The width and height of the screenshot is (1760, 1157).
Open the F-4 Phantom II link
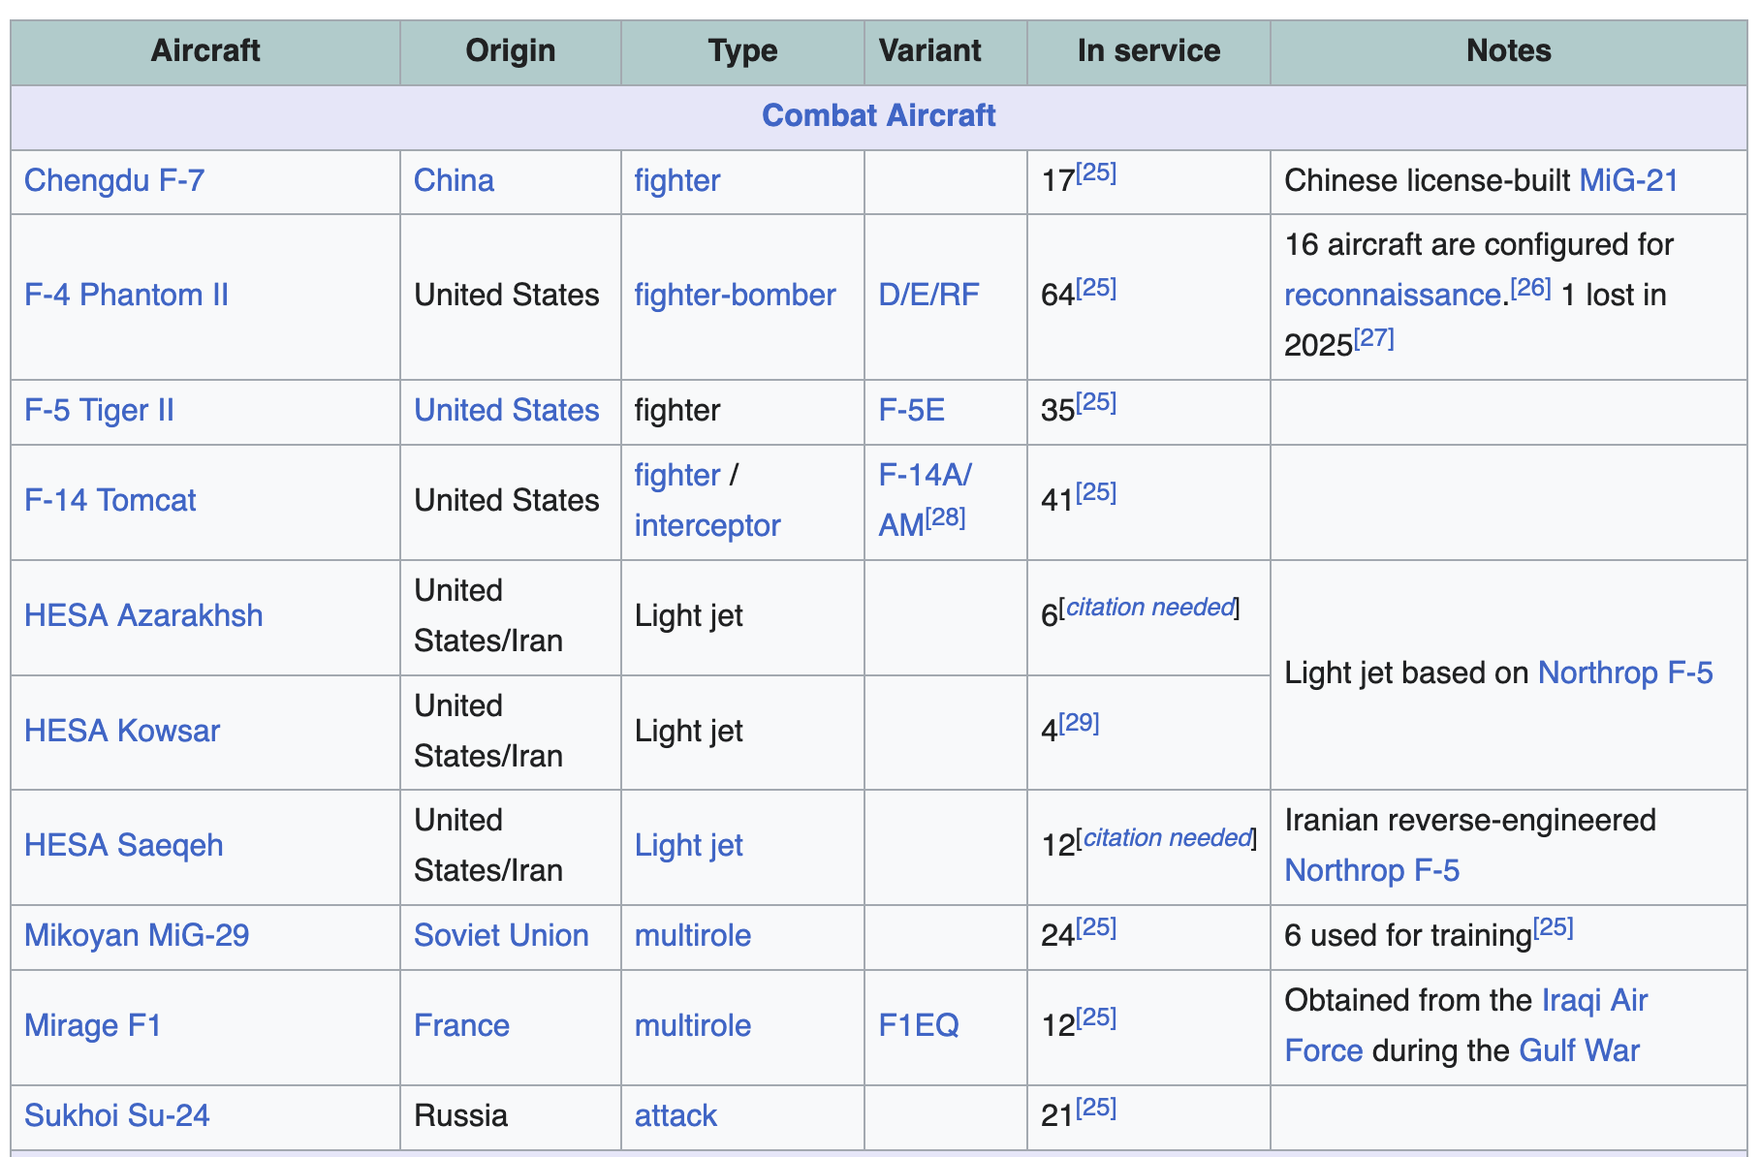click(126, 295)
